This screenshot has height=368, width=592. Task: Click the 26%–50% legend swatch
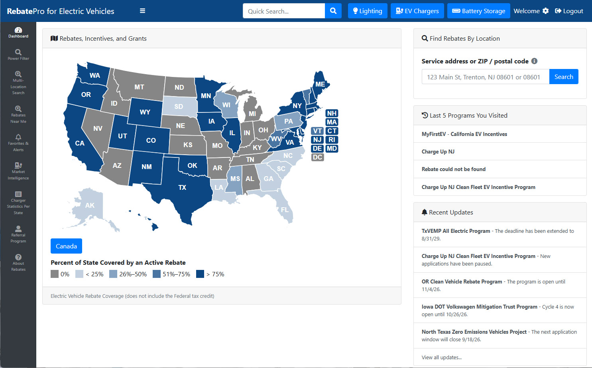(x=113, y=274)
